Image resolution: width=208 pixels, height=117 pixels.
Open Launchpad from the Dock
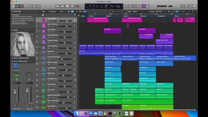[81, 113]
